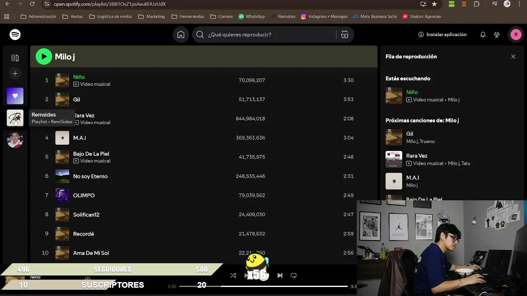Screen dimensions: 527x296
Task: Go back in the browser
Action: [7, 4]
